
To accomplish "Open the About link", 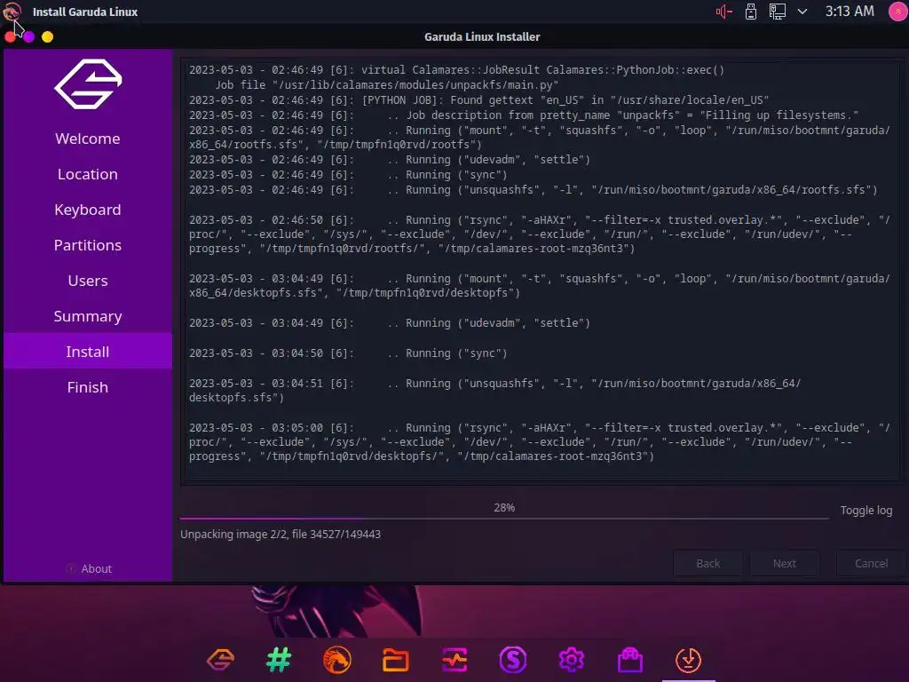I will pos(96,569).
